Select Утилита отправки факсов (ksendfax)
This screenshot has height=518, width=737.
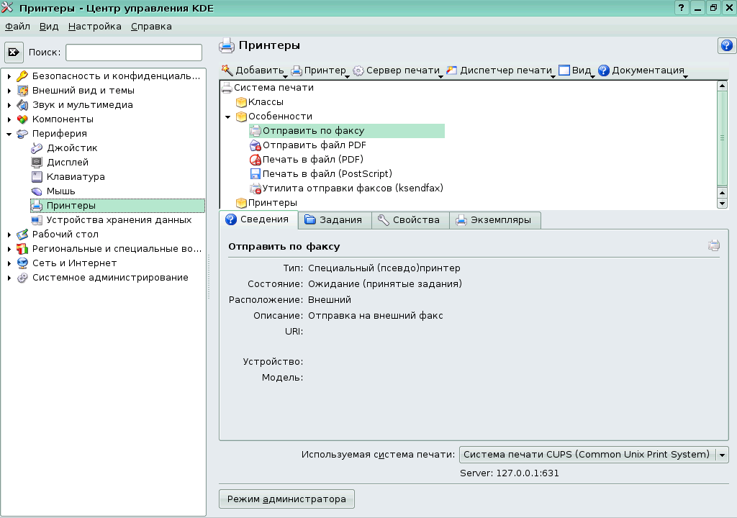[x=352, y=188]
